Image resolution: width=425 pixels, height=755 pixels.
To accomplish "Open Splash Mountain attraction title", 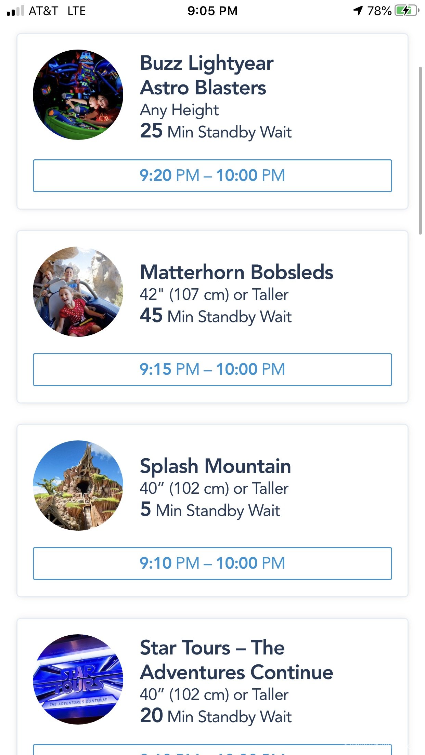I will point(216,466).
